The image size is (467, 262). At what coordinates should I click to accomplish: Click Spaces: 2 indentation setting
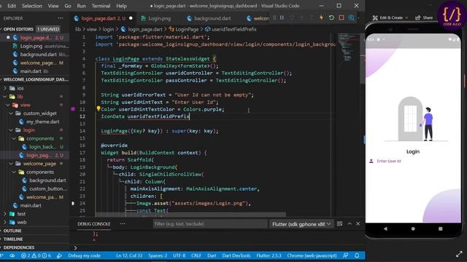(158, 255)
